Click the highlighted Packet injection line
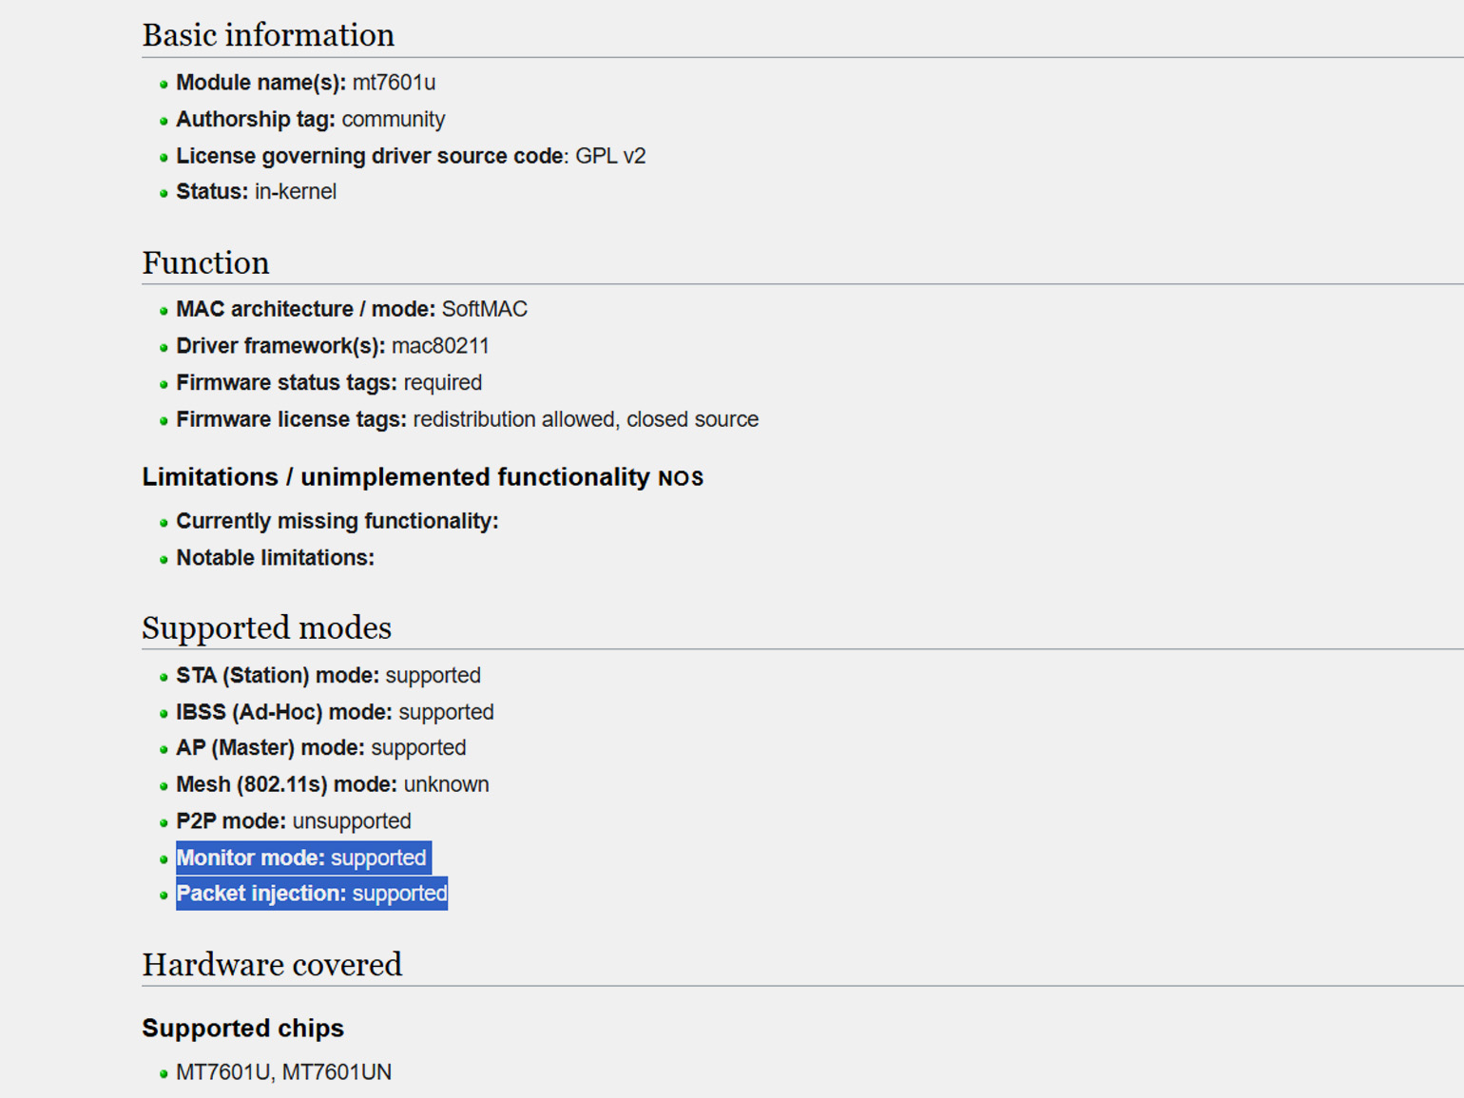This screenshot has width=1464, height=1098. point(312,894)
